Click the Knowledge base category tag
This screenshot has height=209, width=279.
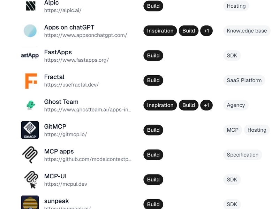click(247, 31)
